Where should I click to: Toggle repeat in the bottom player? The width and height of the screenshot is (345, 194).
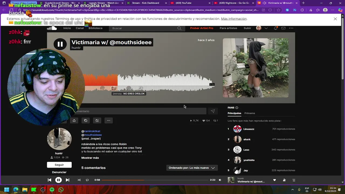pos(87,180)
